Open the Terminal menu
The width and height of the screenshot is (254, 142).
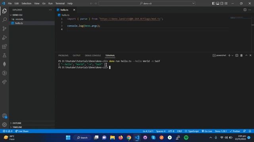point(60,4)
